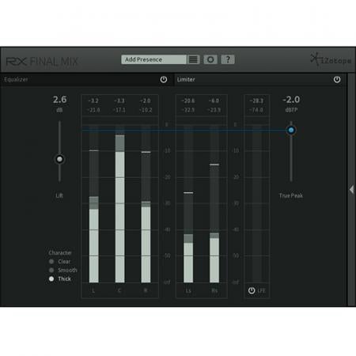356x356 pixels.
Task: Open the help question mark button
Action: (x=228, y=59)
